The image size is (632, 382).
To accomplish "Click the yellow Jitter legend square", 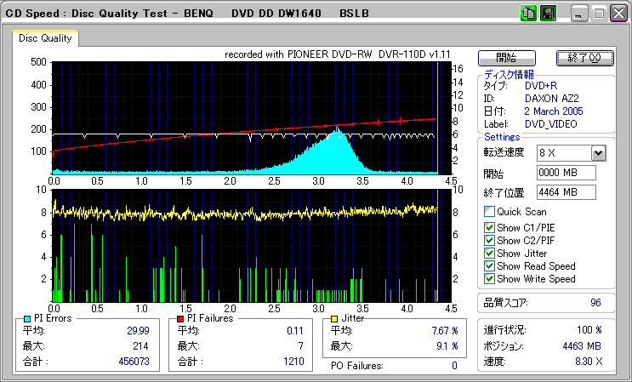I will [x=335, y=318].
